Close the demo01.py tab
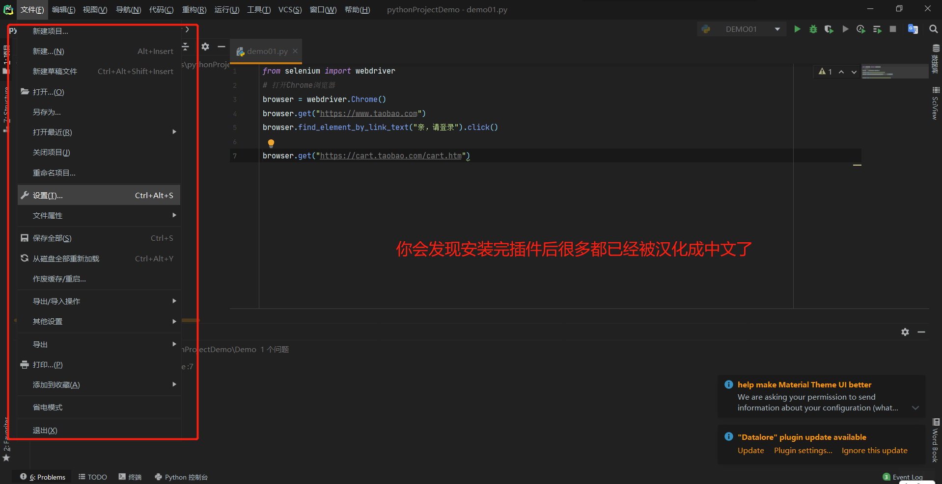The image size is (942, 484). (x=295, y=51)
